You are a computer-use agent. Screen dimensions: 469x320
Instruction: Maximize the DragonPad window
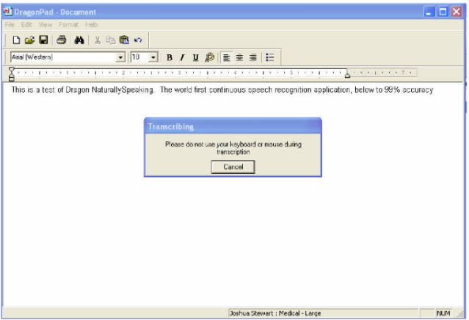pos(443,12)
